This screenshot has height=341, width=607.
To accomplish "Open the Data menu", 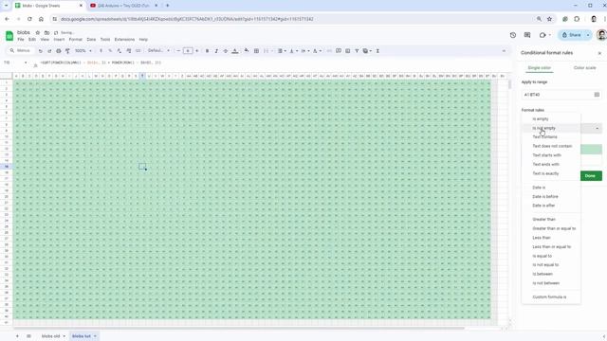I will tap(91, 40).
